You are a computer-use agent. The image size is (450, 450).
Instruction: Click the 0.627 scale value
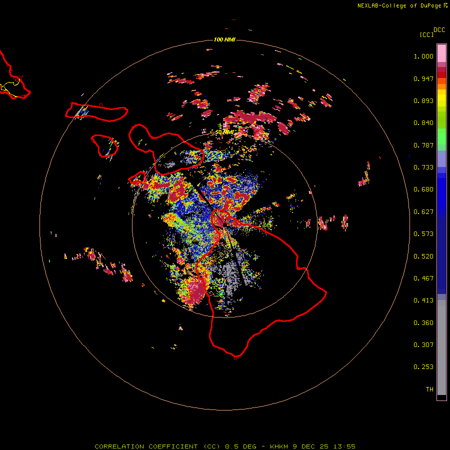(x=423, y=212)
